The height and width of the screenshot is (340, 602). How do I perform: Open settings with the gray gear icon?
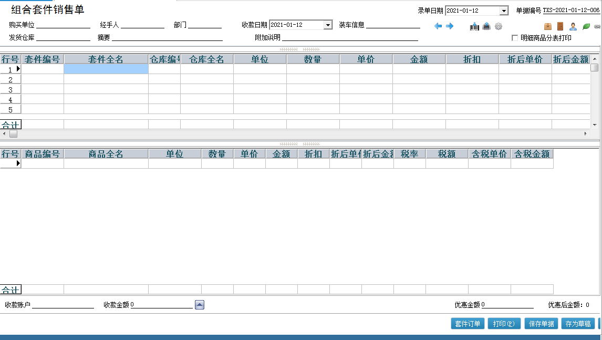click(499, 26)
